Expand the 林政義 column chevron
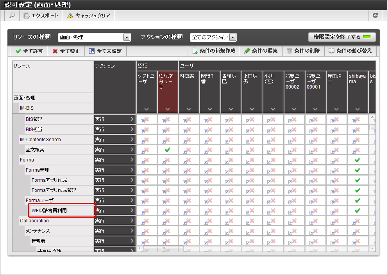This screenshot has height=275, width=388. coord(189,109)
